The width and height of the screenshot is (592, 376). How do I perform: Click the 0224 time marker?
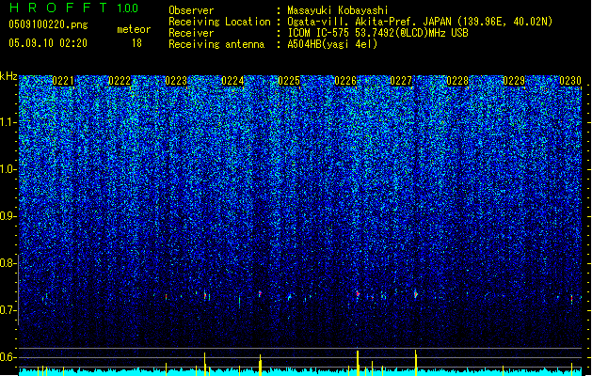232,81
